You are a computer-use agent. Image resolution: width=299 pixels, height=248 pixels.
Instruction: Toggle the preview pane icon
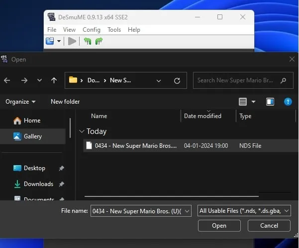270,102
